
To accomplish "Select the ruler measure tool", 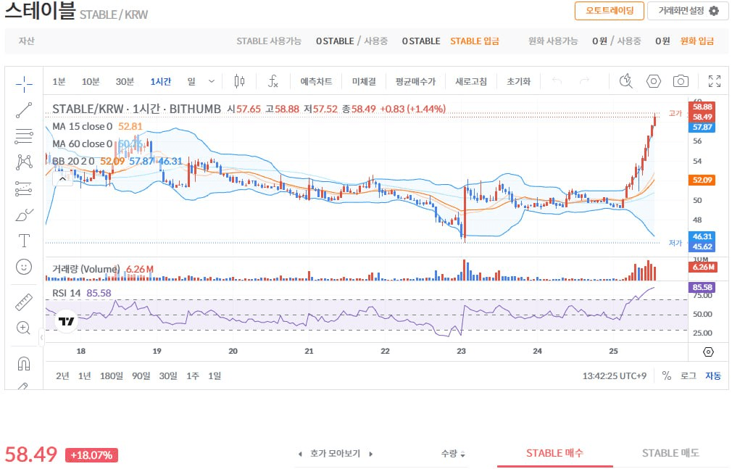I will (x=24, y=302).
